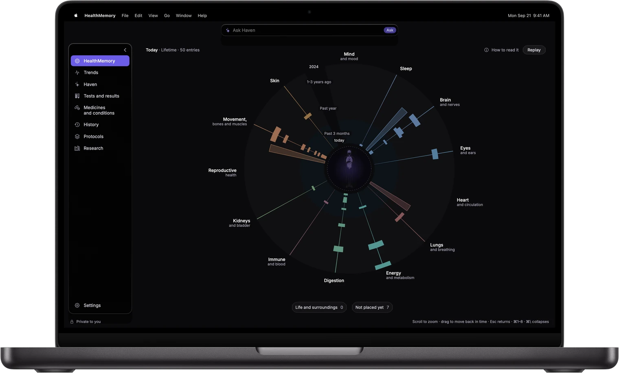Open the Window menu
Image resolution: width=619 pixels, height=373 pixels.
pyautogui.click(x=184, y=15)
